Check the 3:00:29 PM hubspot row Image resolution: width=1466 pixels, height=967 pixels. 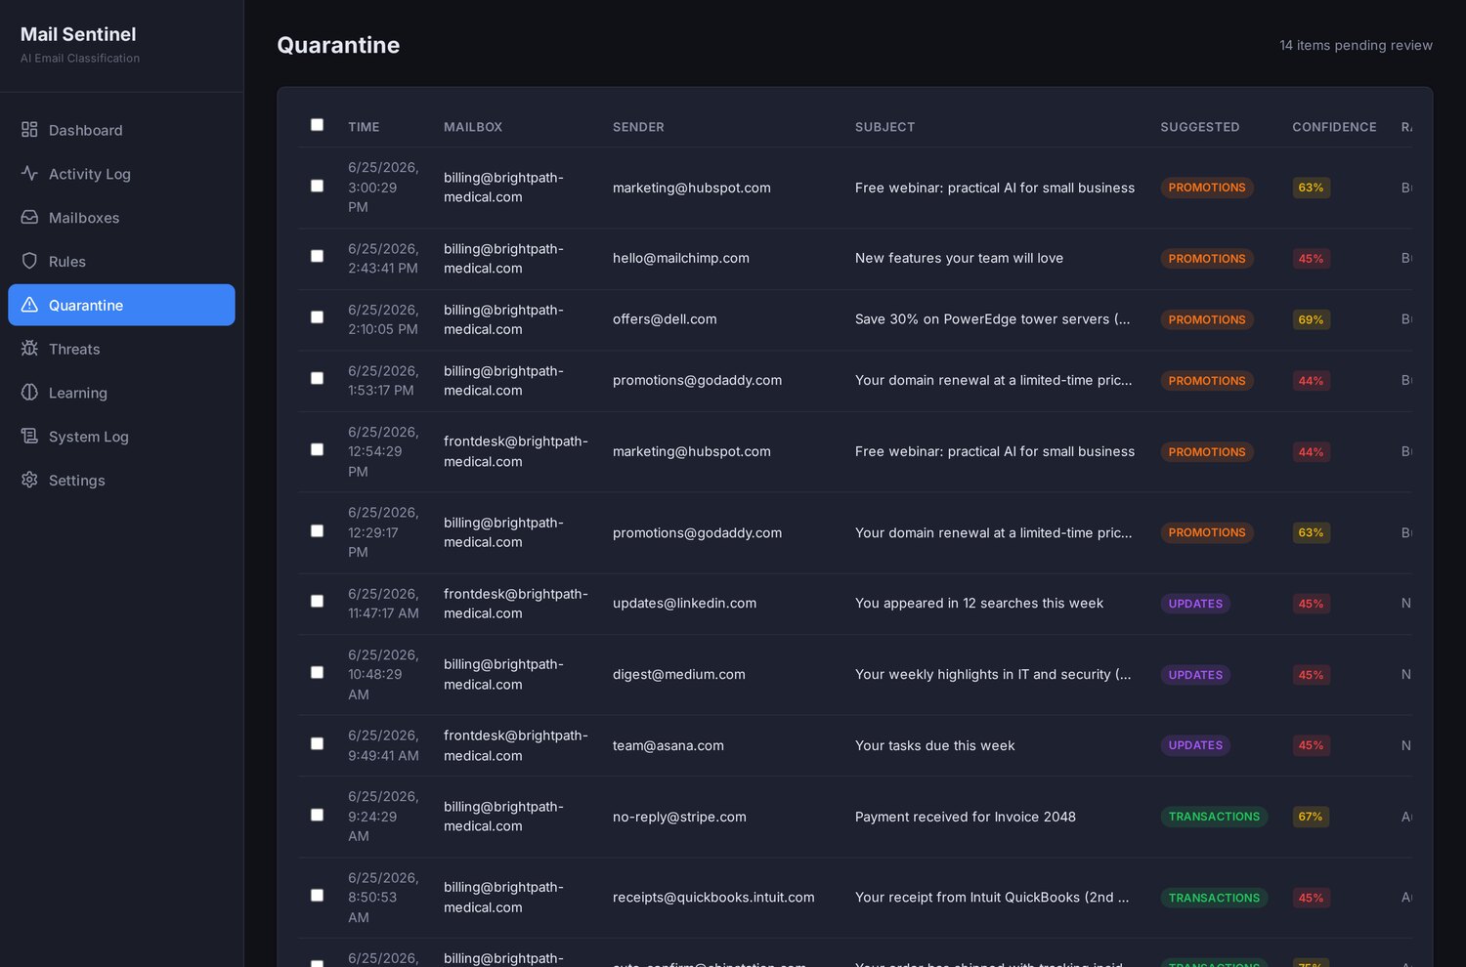(317, 186)
